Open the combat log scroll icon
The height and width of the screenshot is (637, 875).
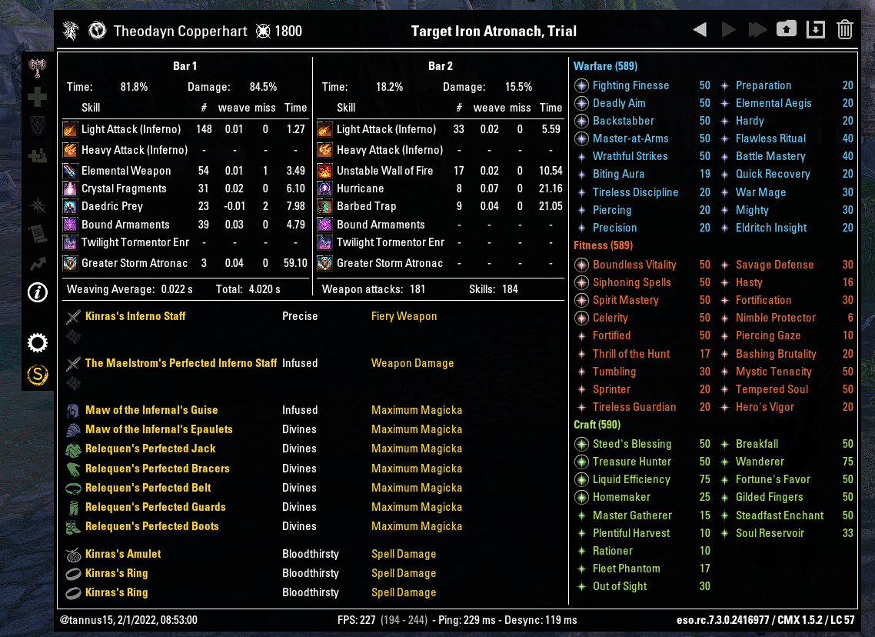coord(38,234)
